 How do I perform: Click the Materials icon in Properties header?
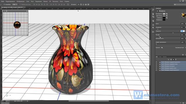(x=157, y=11)
